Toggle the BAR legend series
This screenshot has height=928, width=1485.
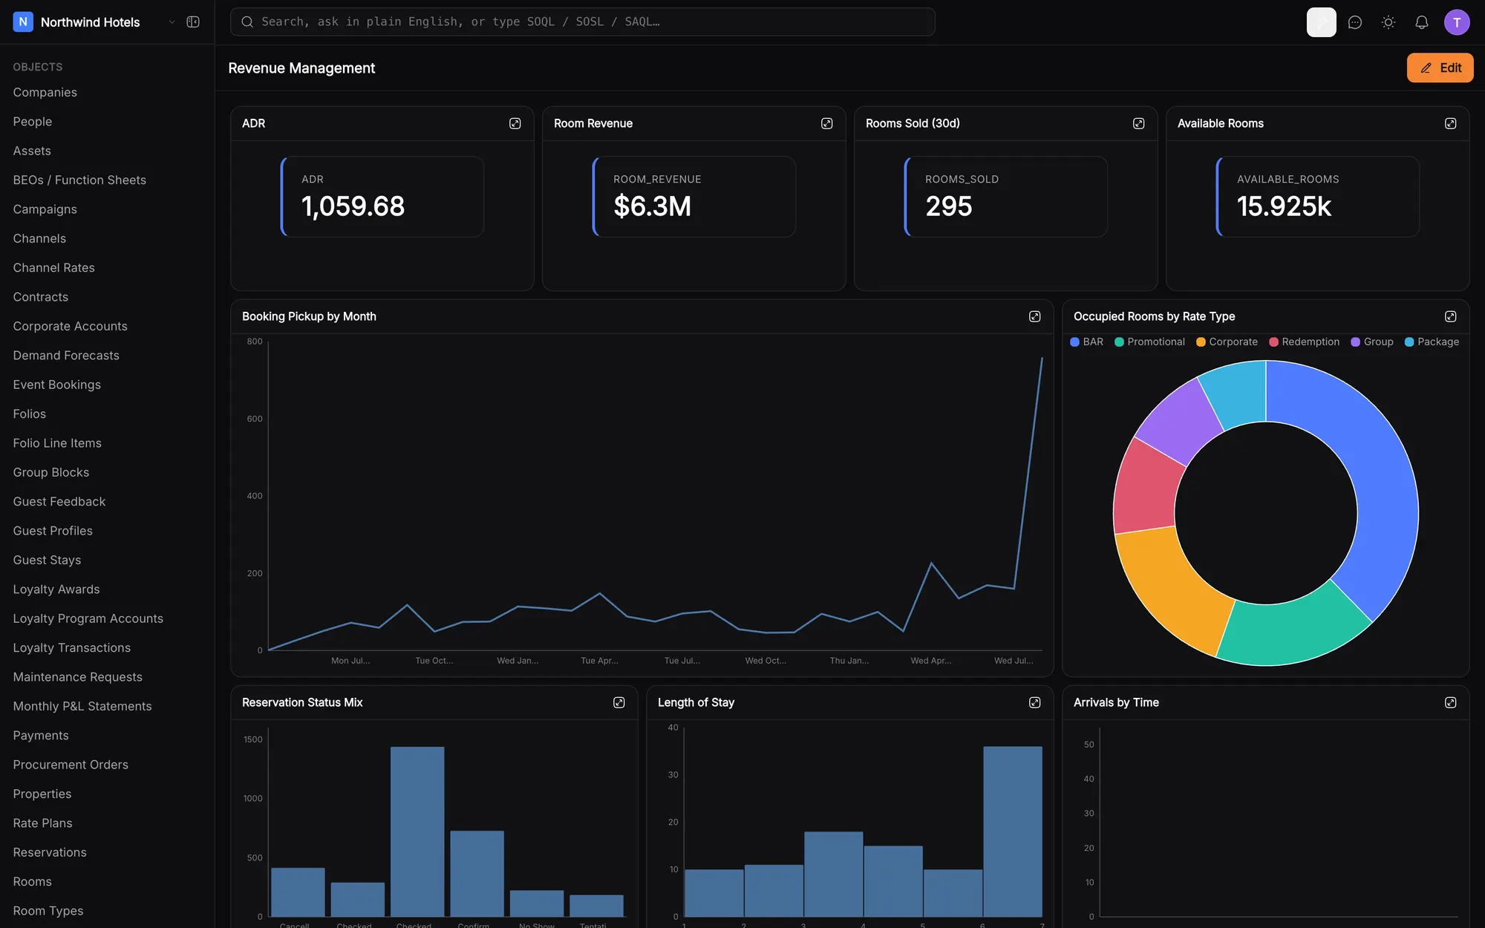1086,342
